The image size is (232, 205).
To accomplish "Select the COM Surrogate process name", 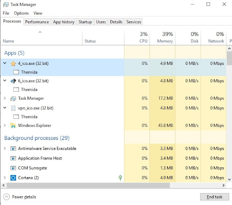I will (x=33, y=168).
